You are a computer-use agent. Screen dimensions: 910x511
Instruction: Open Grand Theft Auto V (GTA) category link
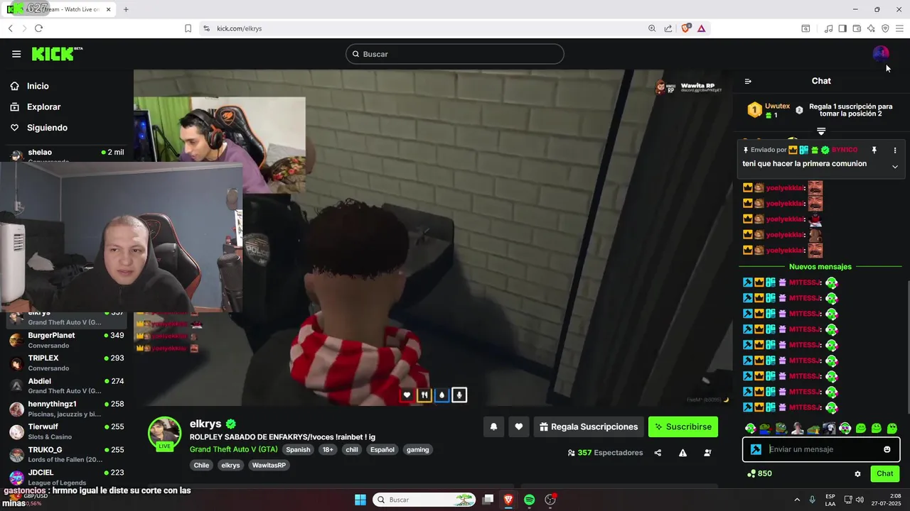[x=233, y=449]
